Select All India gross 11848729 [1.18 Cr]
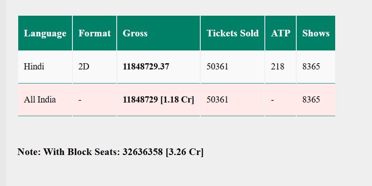The width and height of the screenshot is (372, 186). pyautogui.click(x=158, y=100)
